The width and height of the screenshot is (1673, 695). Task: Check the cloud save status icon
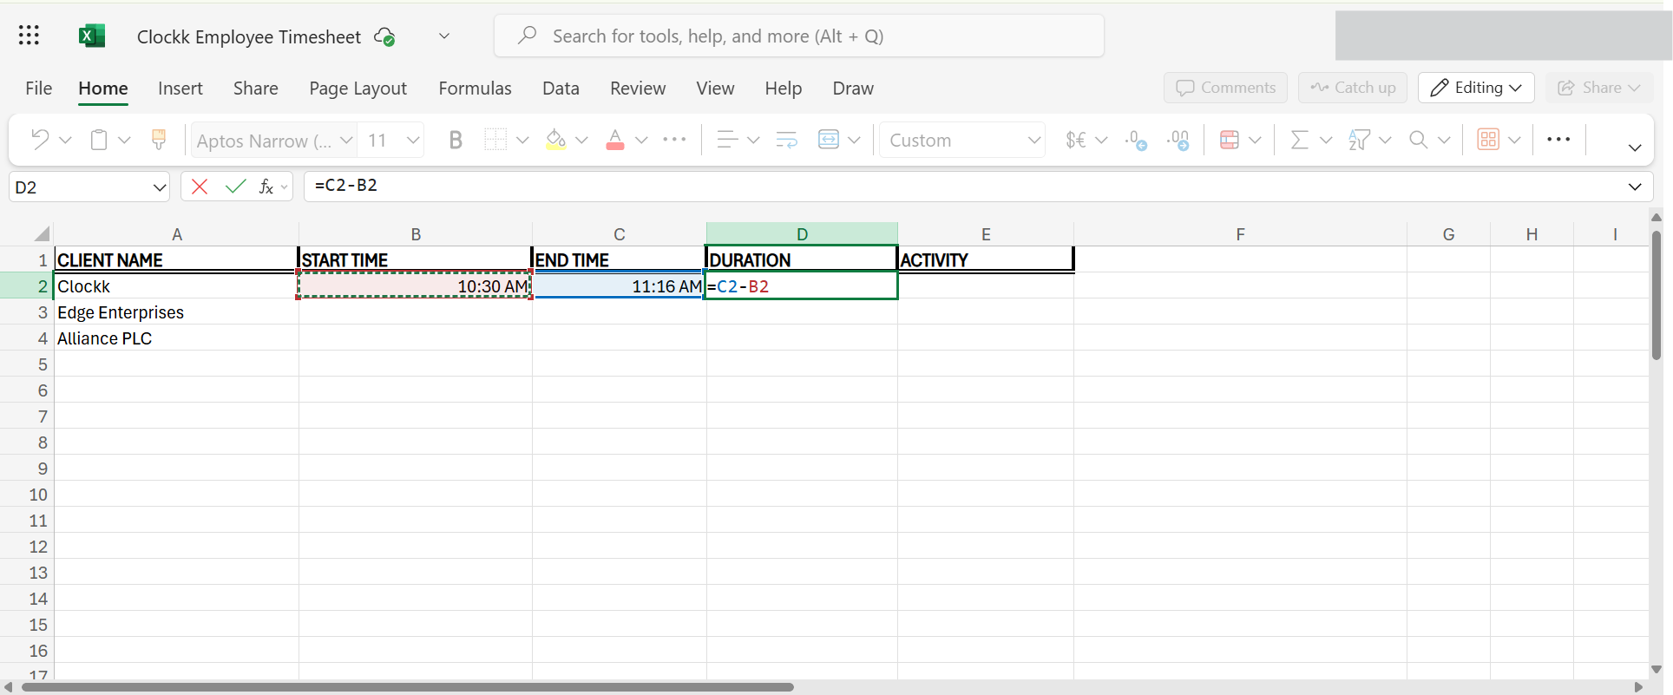(384, 36)
